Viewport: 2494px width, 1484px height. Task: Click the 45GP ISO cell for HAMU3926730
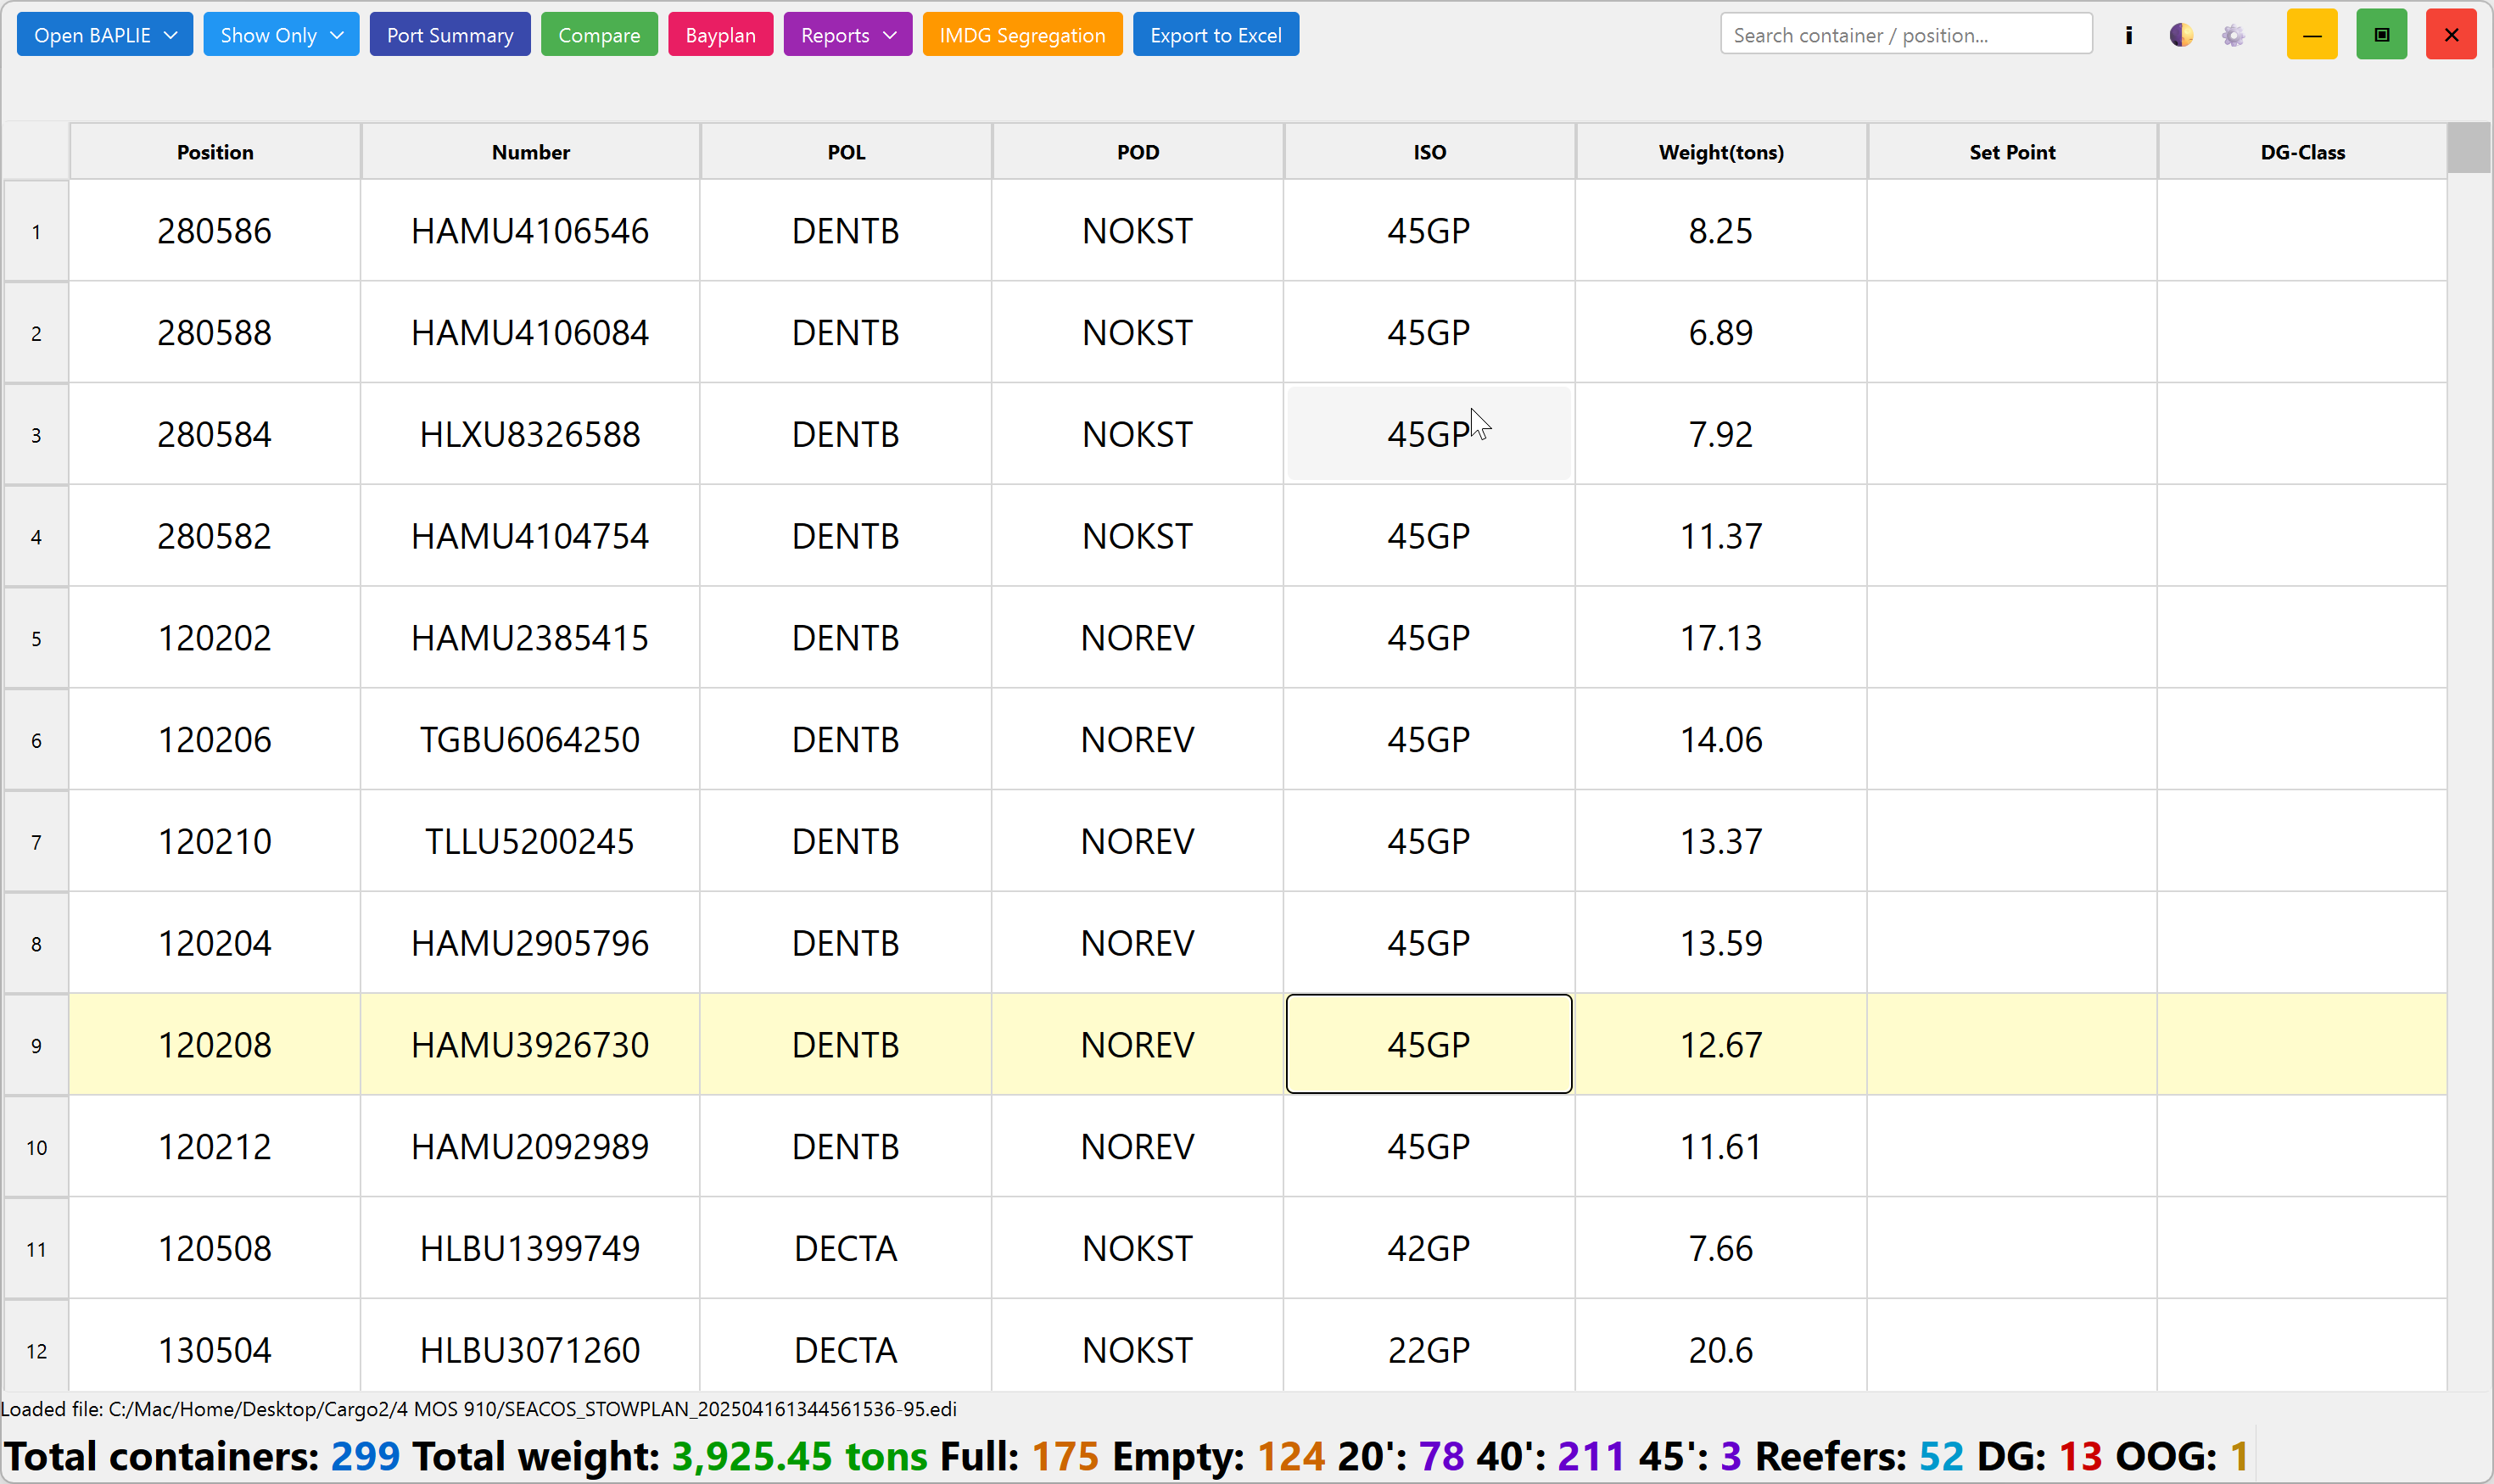click(x=1429, y=1045)
